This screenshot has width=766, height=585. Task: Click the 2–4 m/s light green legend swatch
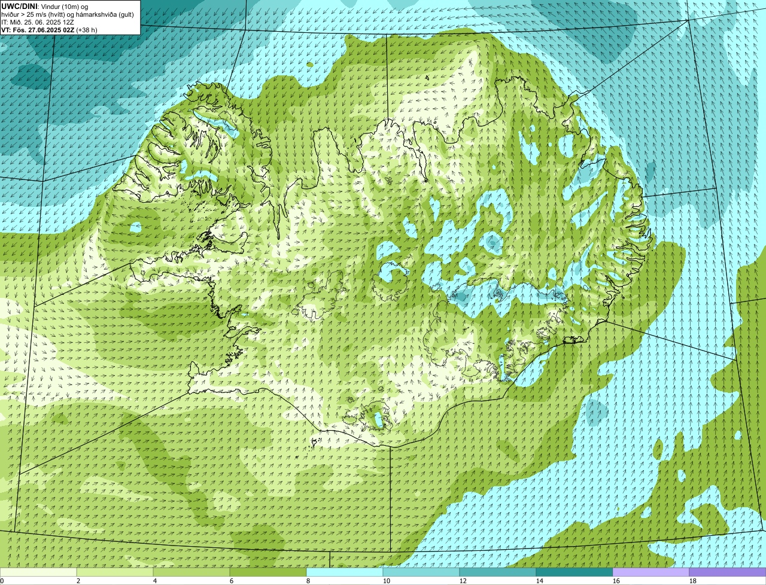(115, 572)
